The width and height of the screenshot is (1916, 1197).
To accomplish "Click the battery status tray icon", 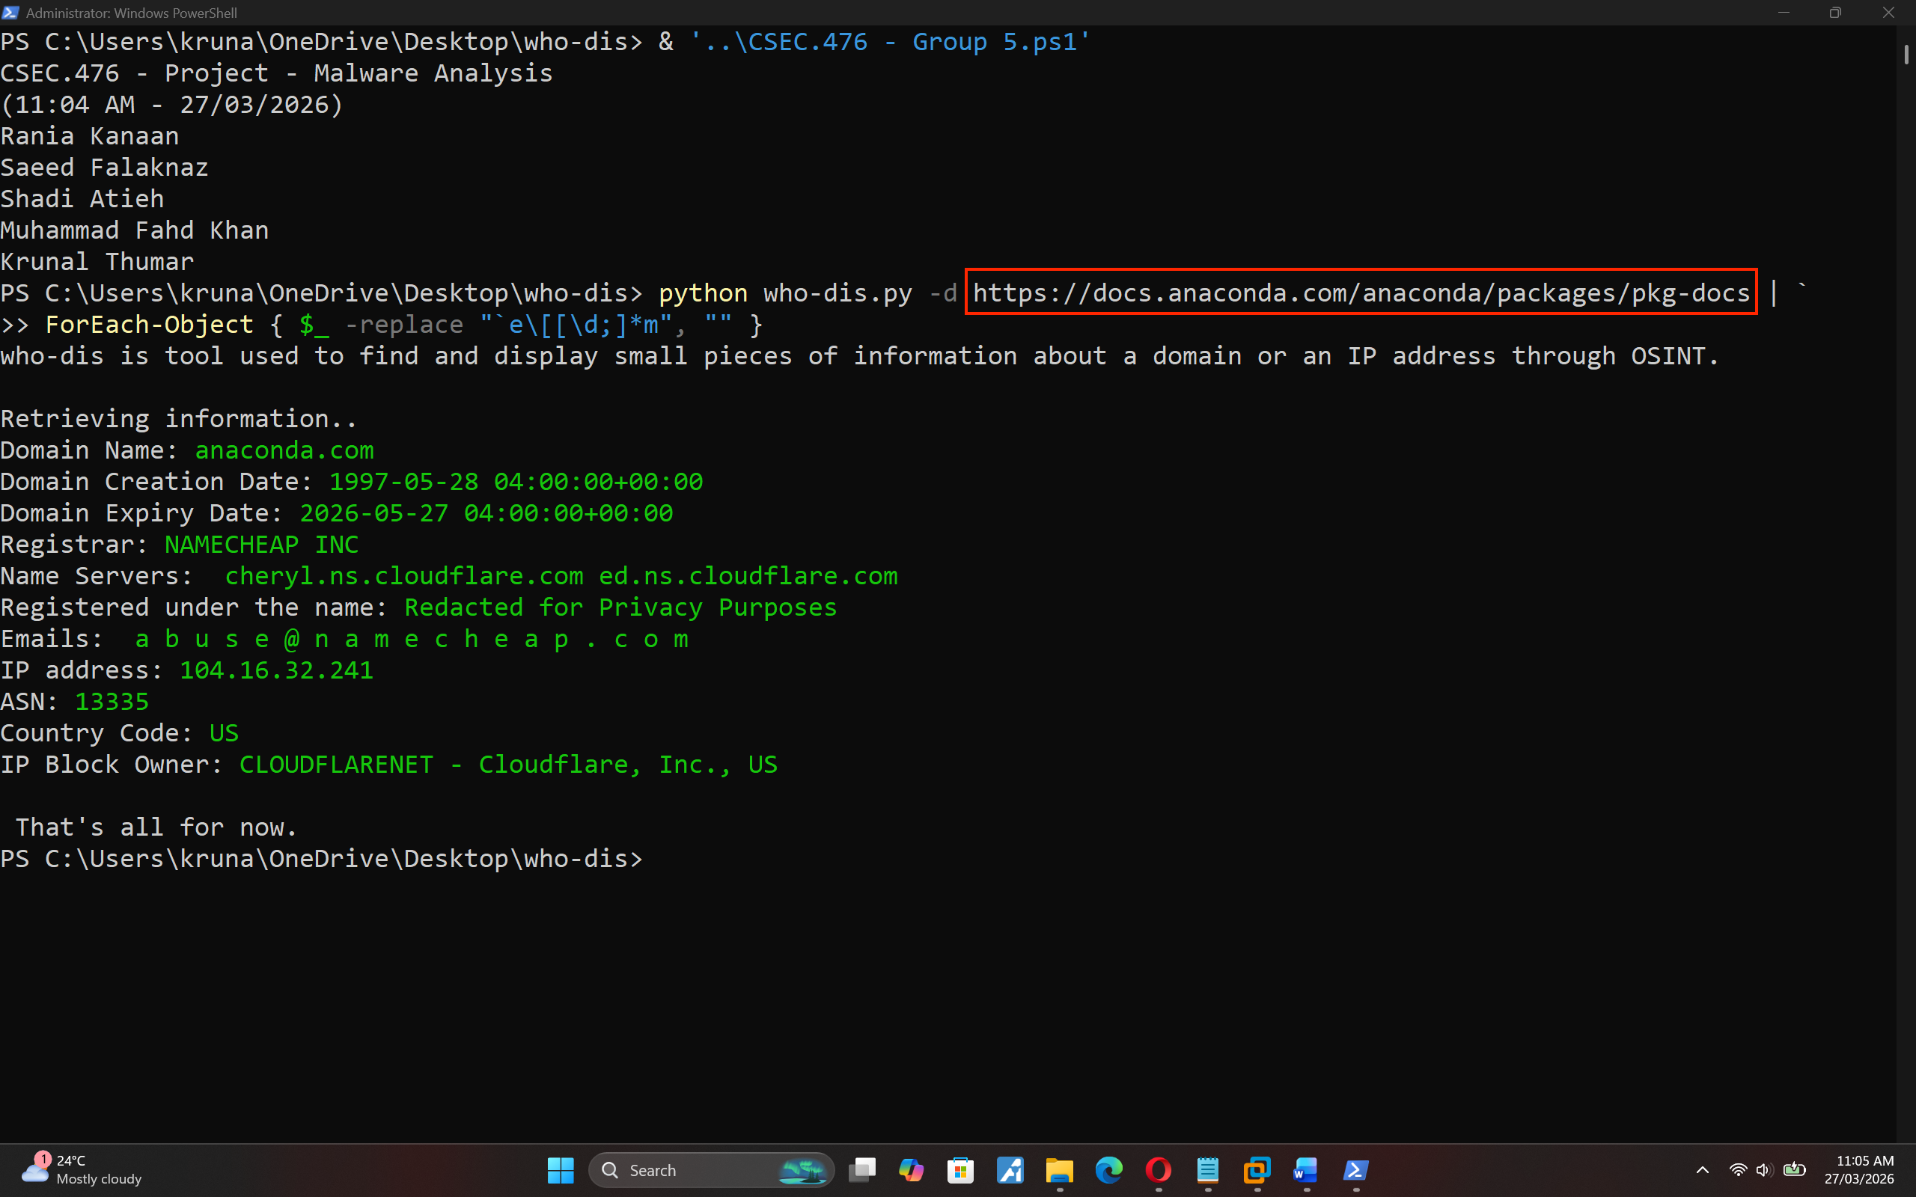I will (1794, 1170).
